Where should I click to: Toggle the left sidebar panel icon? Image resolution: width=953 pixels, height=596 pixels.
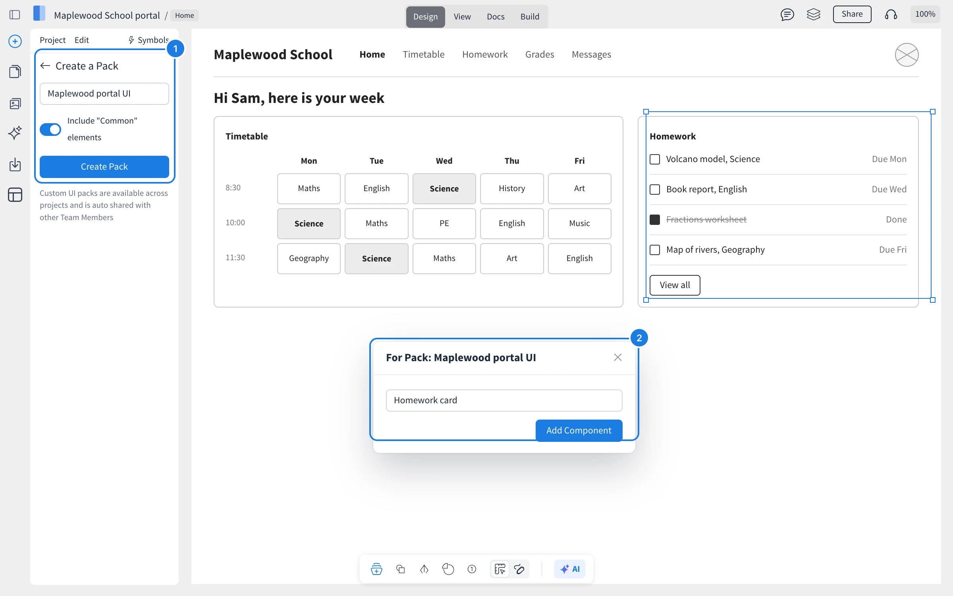[x=15, y=15]
